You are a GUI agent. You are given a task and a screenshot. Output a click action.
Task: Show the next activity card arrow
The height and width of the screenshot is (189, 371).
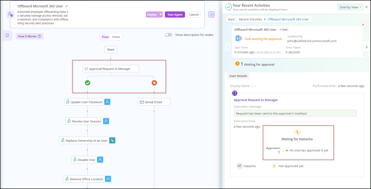(x=367, y=47)
